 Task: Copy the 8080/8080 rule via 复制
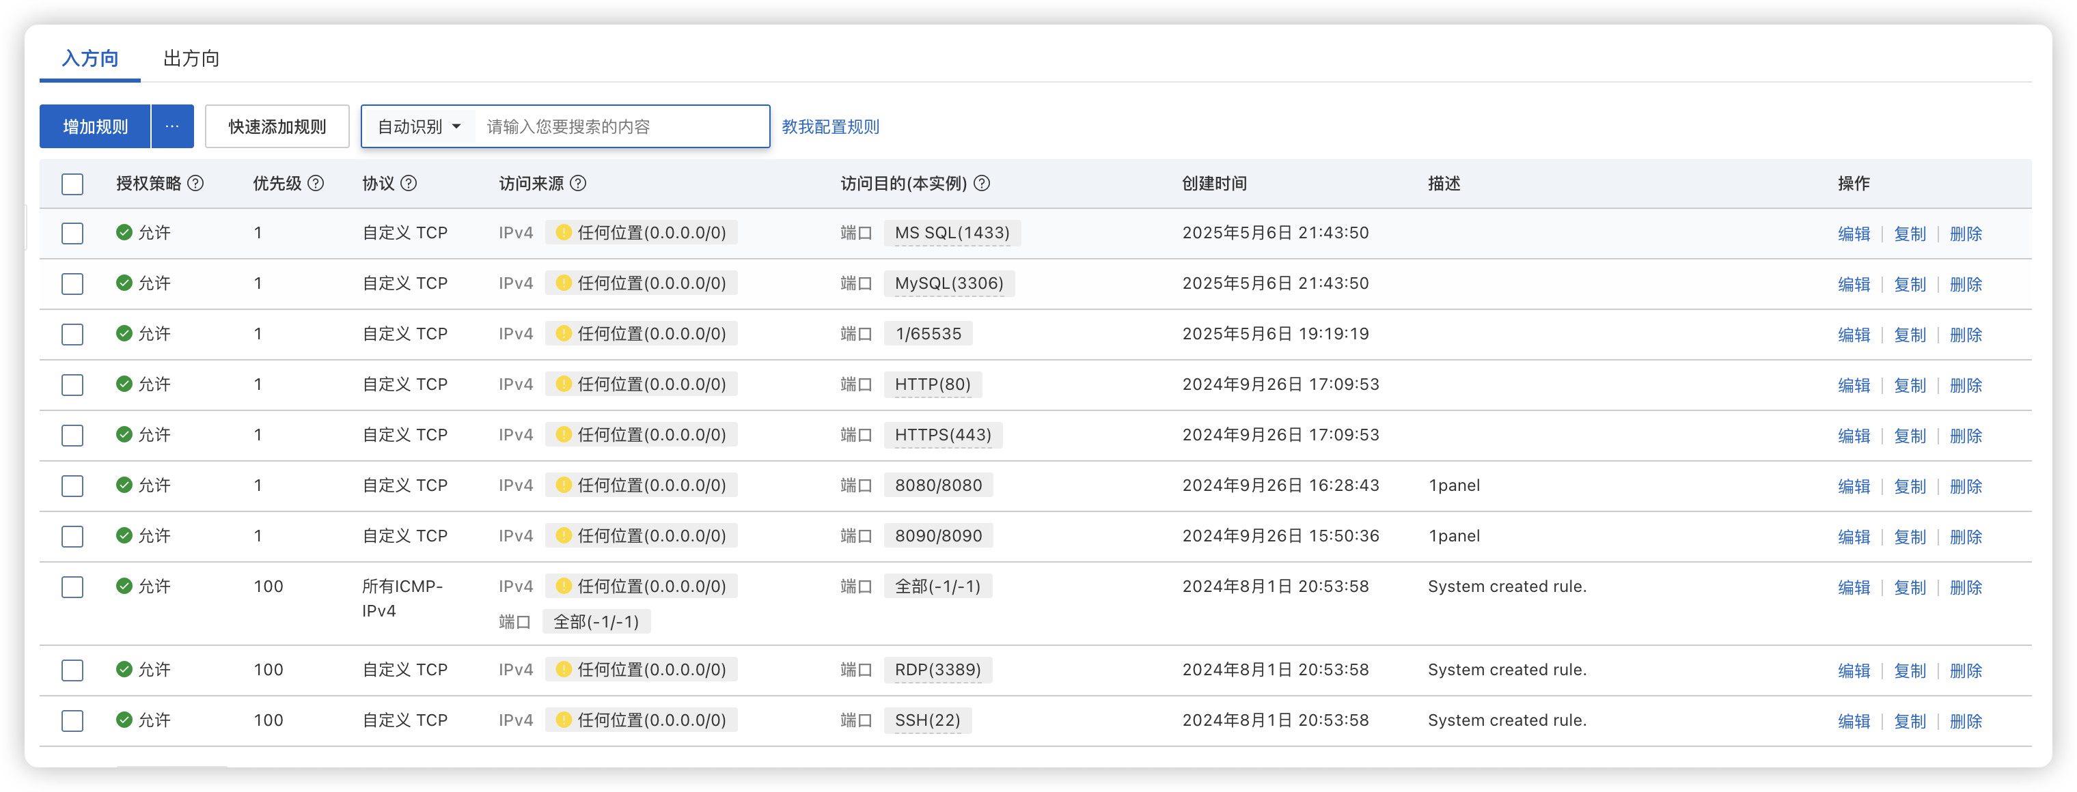pyautogui.click(x=1910, y=487)
